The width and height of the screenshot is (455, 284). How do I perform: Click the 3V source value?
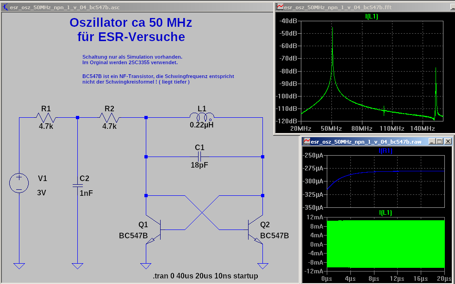pyautogui.click(x=42, y=193)
